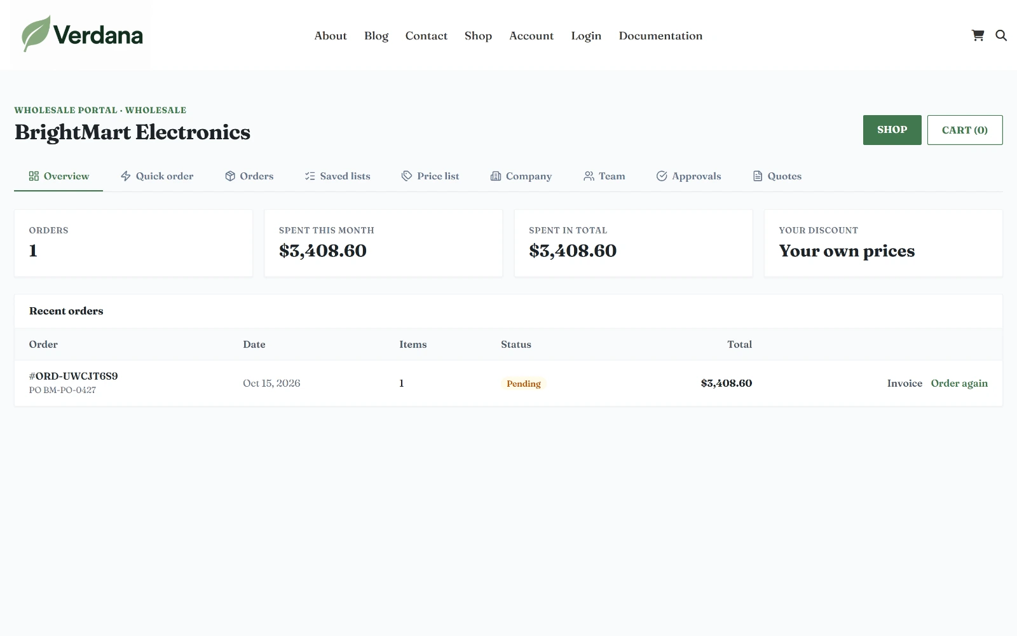Open the Quotes tab
Image resolution: width=1017 pixels, height=636 pixels.
(777, 176)
